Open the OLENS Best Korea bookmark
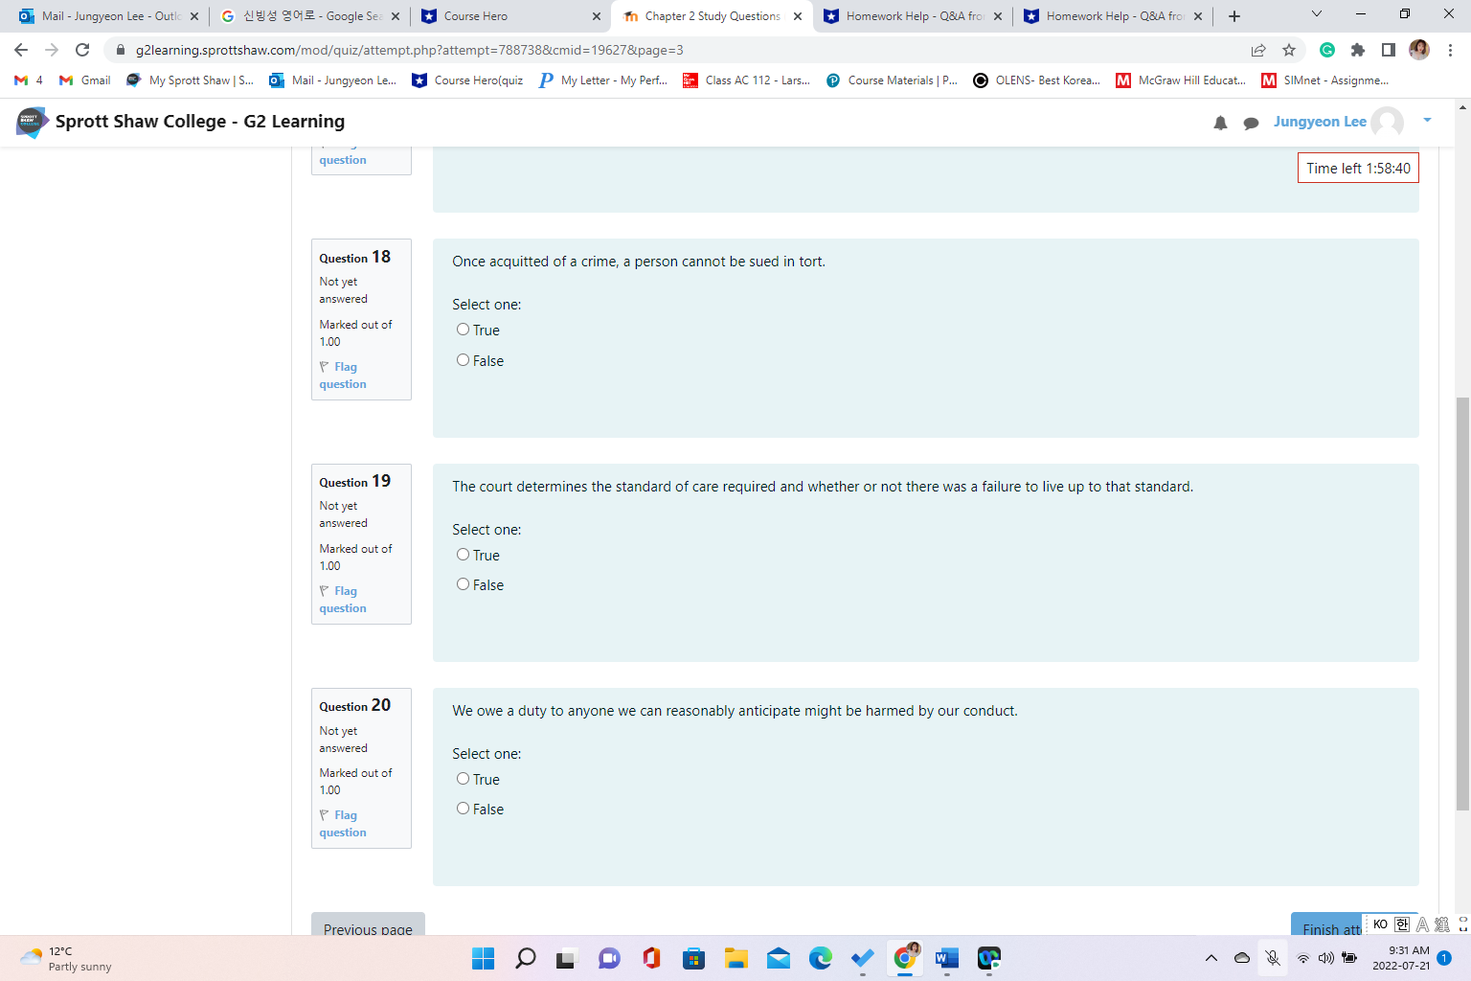Screen dimensions: 1471x981 1036,80
